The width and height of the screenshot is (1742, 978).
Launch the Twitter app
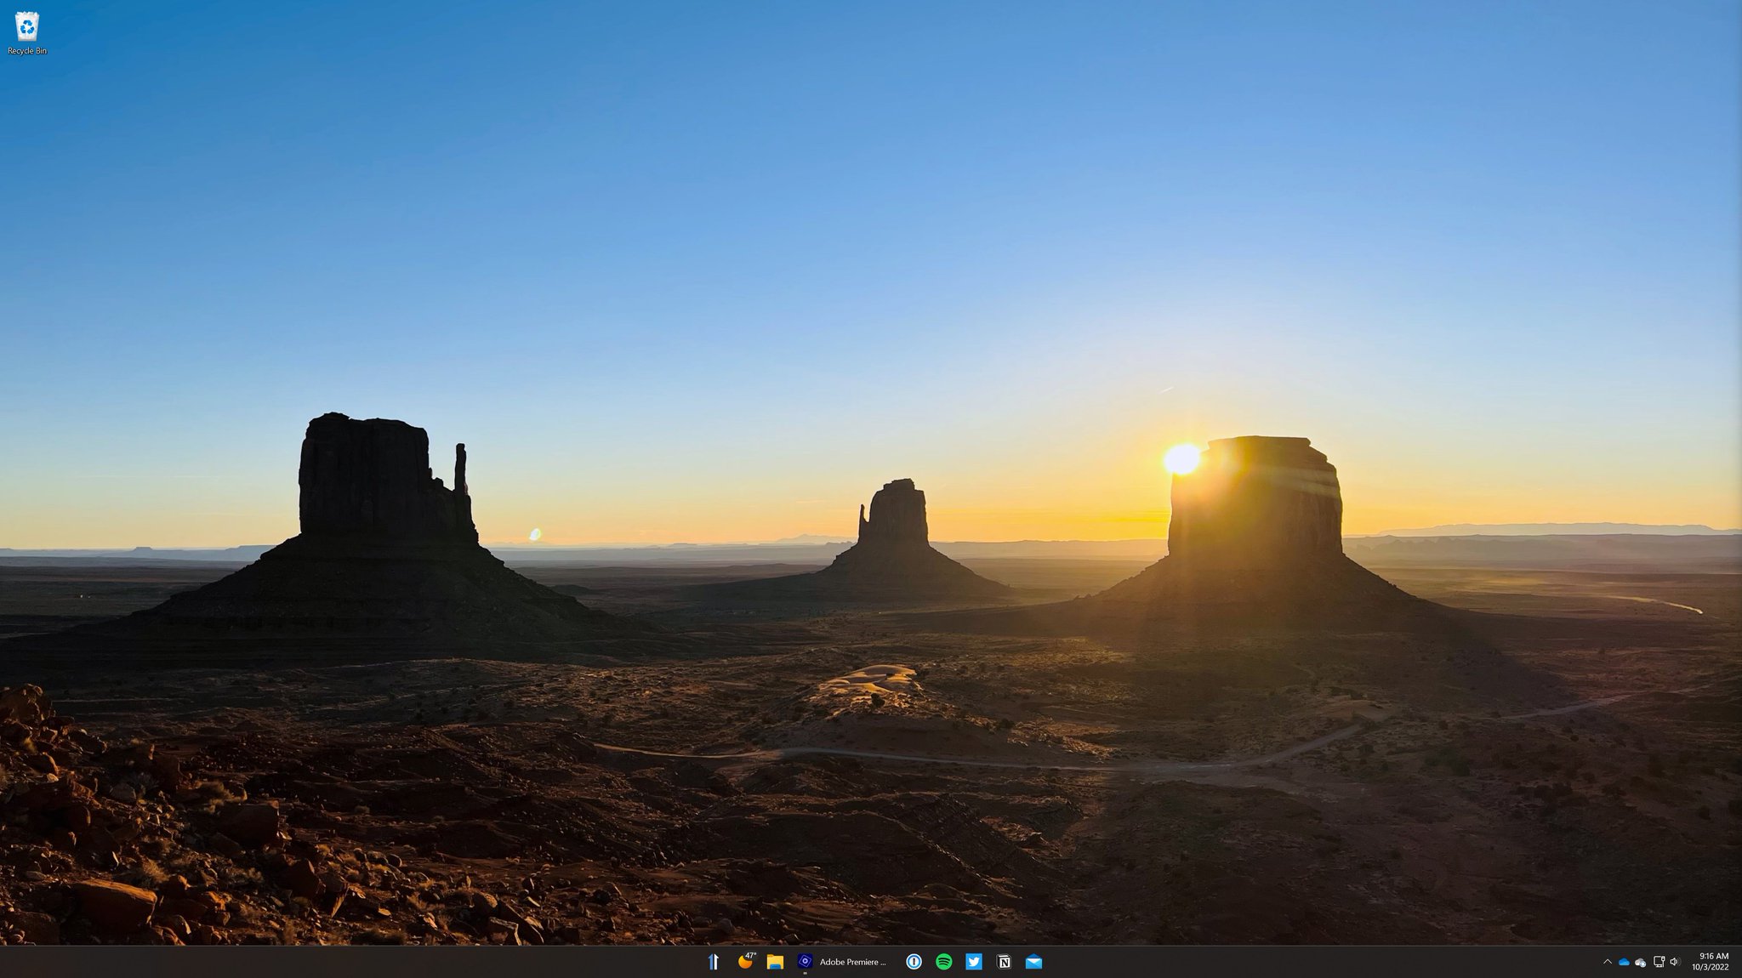click(x=974, y=962)
